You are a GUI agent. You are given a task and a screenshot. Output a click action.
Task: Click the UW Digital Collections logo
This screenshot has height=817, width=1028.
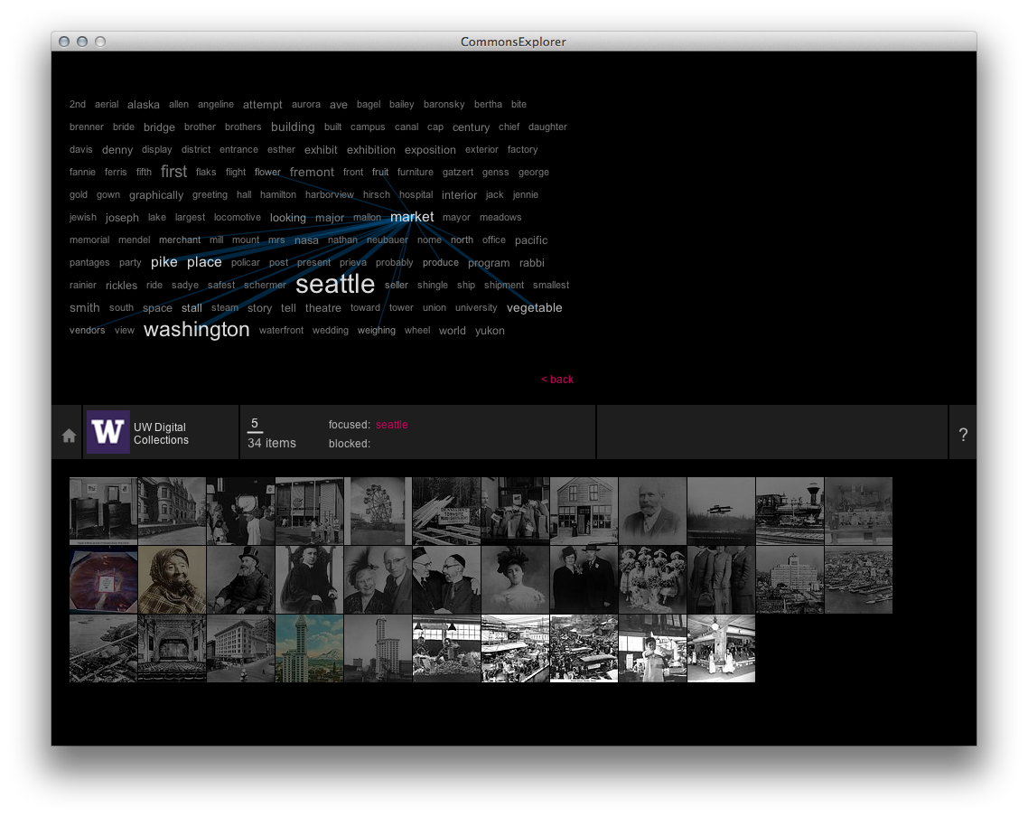tap(108, 432)
